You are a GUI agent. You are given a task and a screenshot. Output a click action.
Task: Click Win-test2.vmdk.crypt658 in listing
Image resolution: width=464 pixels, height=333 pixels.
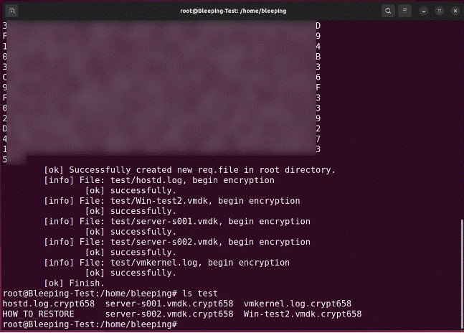pos(303,314)
